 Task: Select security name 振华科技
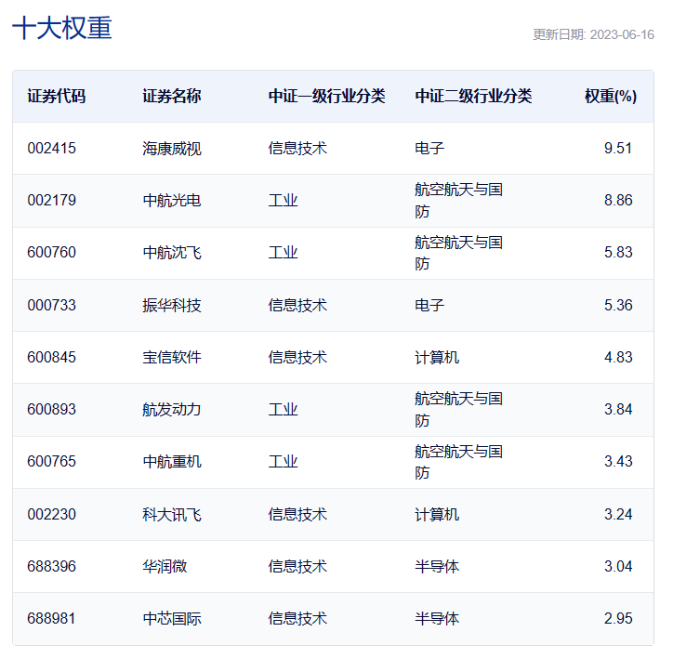(x=172, y=305)
